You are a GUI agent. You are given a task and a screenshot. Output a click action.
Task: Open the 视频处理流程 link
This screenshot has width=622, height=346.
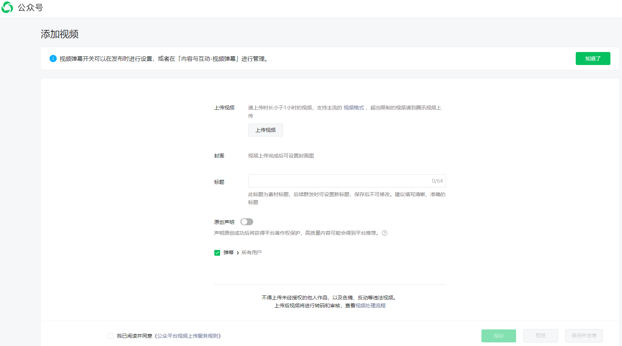370,306
